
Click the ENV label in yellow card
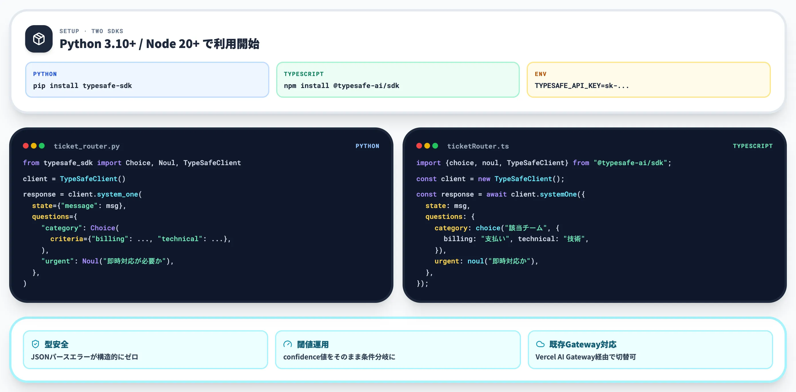coord(540,74)
